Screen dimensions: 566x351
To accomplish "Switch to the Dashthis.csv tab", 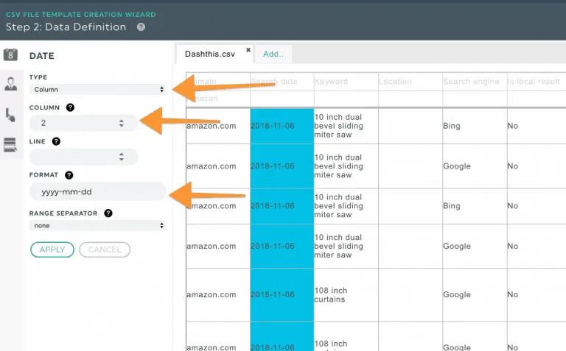I will click(210, 54).
